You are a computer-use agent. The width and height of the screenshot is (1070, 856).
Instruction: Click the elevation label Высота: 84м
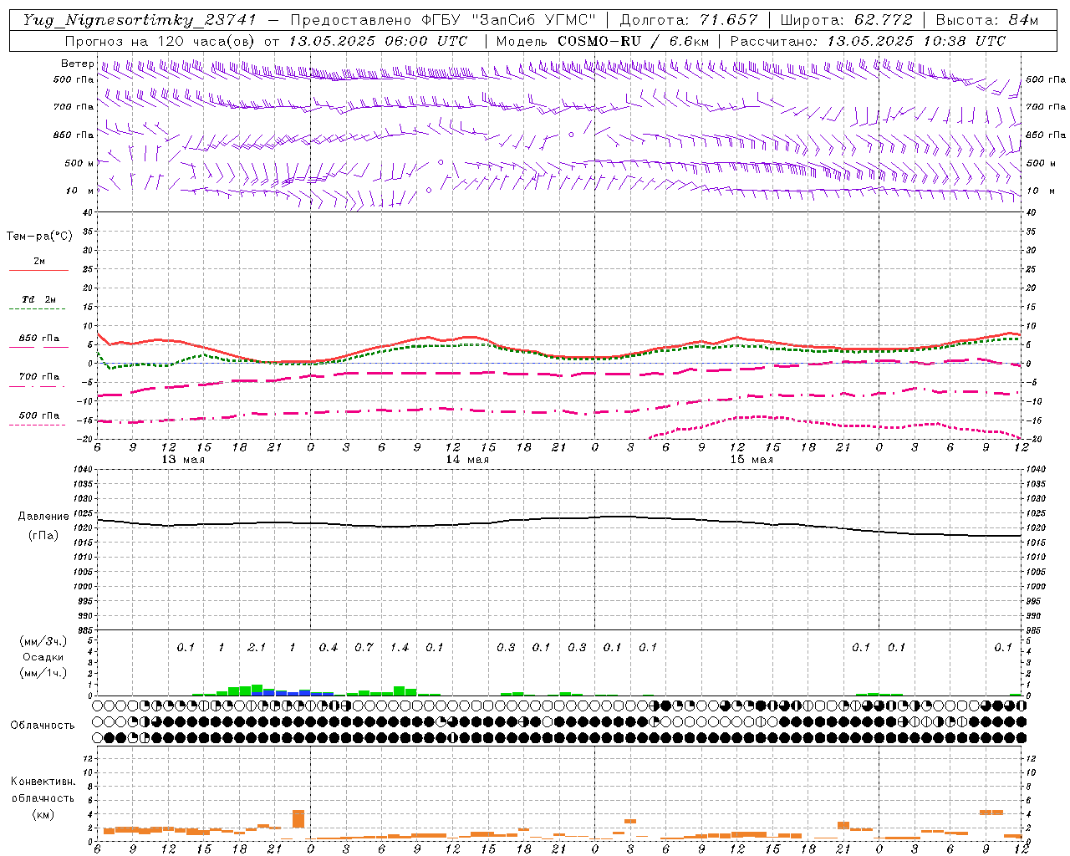(x=987, y=20)
